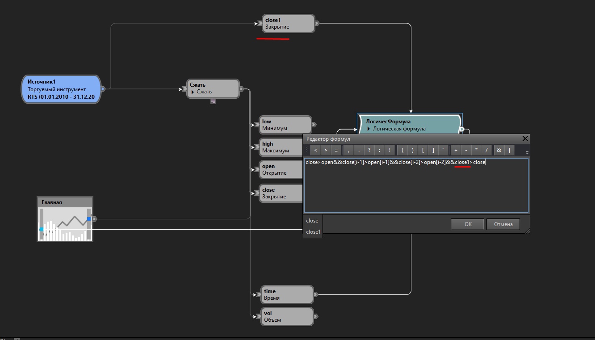
Task: Insert a comma via the formula toolbar
Action: click(x=349, y=150)
